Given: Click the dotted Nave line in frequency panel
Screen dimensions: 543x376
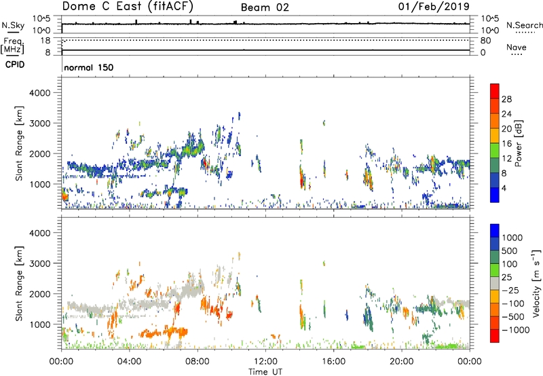Looking at the screenshot, I should click(x=265, y=40).
